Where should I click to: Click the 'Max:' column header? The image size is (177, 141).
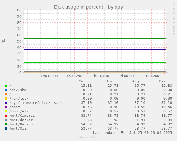(163, 81)
